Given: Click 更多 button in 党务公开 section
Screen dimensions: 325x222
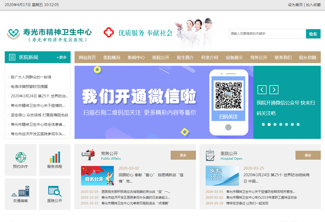Looking at the screenshot, I should pyautogui.click(x=183, y=155).
